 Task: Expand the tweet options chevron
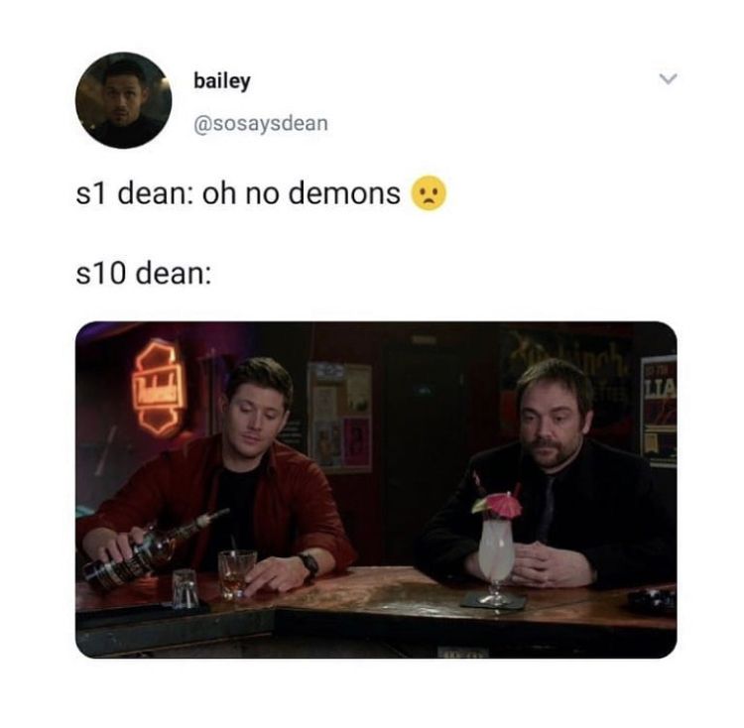point(668,78)
